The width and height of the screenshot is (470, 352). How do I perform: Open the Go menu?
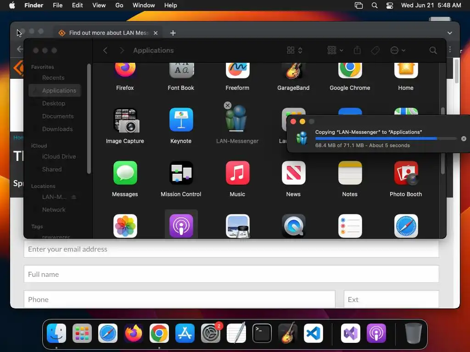(119, 5)
